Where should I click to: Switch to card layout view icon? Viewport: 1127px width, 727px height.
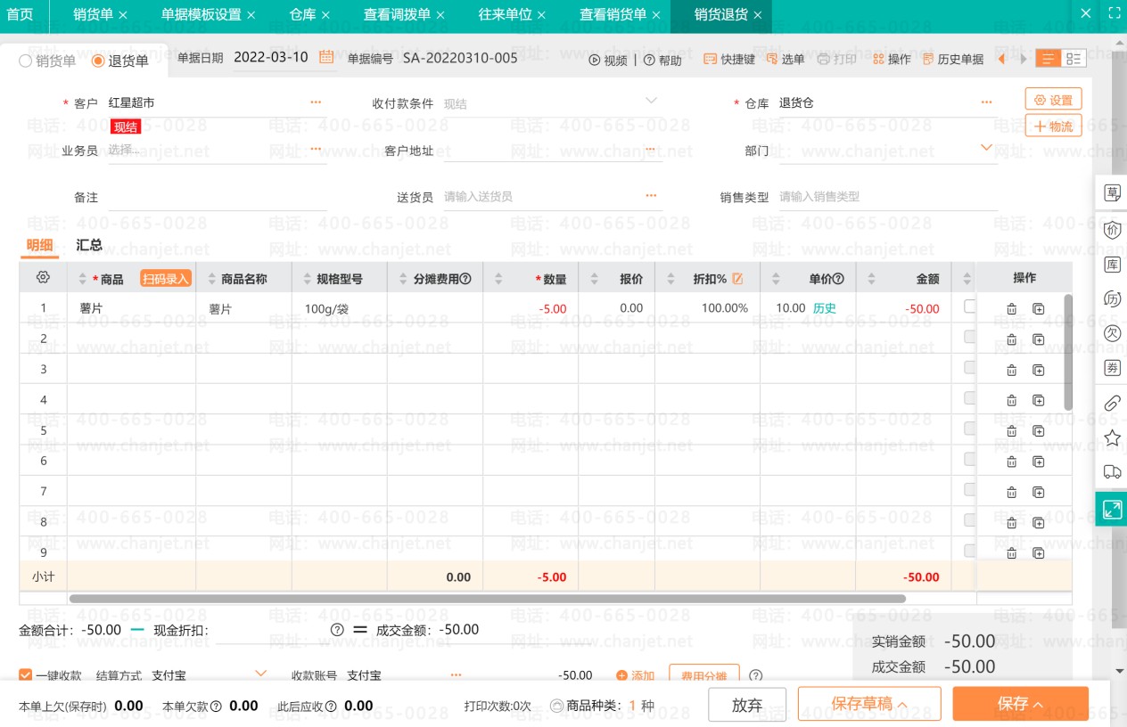[1074, 59]
